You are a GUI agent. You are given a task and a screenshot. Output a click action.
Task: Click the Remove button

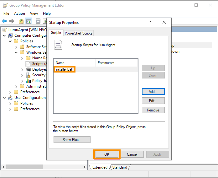[153, 110]
